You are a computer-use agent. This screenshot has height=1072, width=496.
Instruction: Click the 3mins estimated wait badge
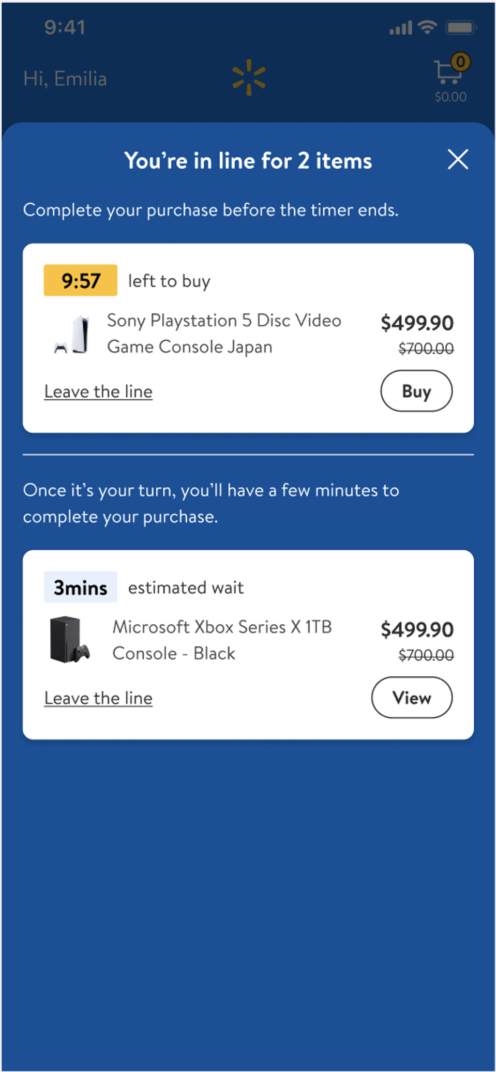point(80,587)
